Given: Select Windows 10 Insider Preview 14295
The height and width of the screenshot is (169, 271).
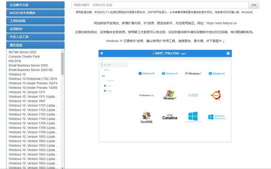Looking at the screenshot, I should [x=33, y=88].
